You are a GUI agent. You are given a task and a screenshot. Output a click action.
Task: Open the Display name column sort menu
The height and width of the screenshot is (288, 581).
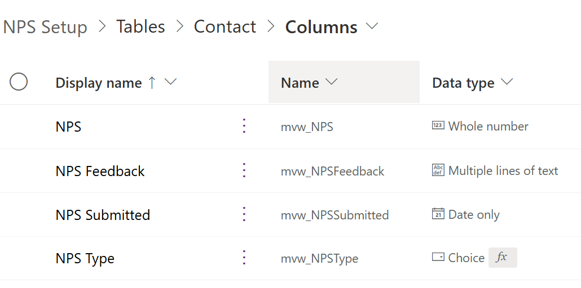click(170, 82)
